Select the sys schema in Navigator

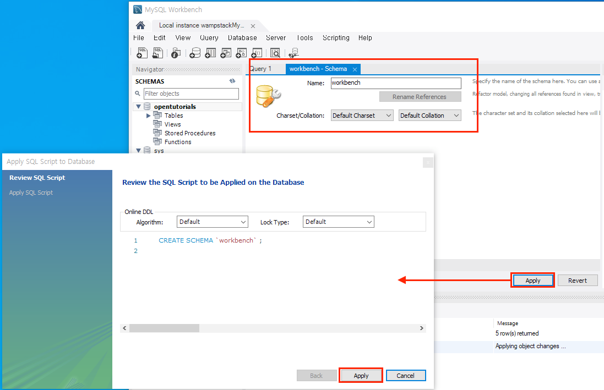159,151
